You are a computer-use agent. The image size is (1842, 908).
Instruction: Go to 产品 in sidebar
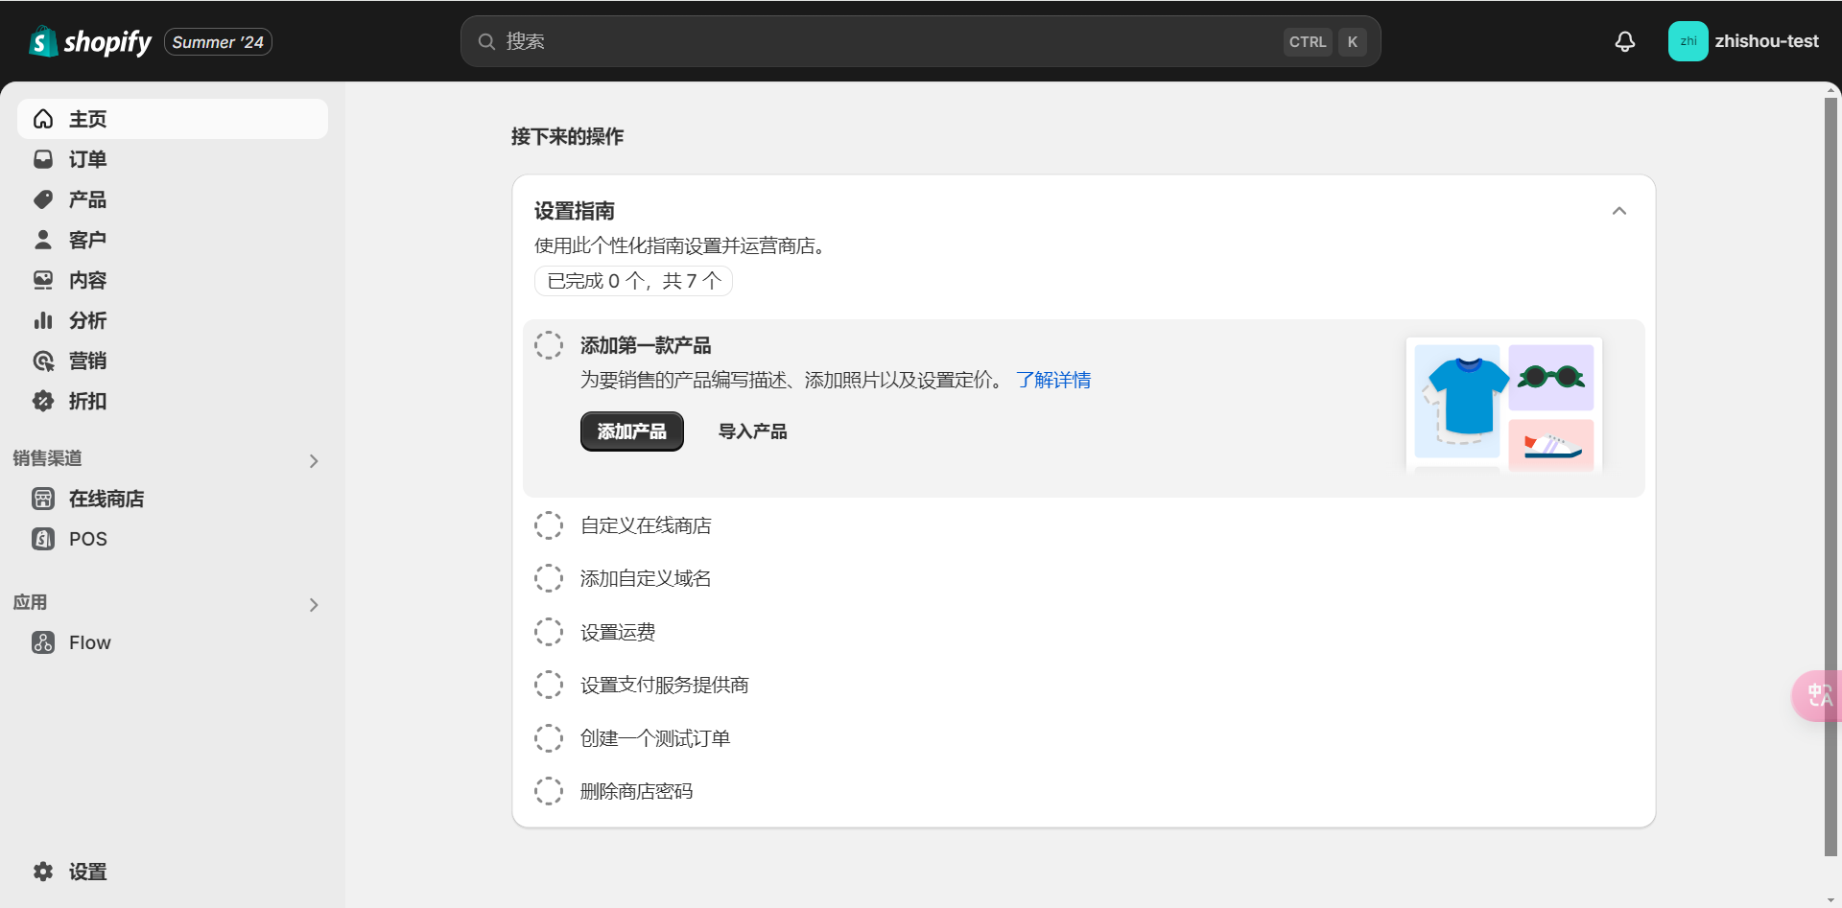point(173,199)
